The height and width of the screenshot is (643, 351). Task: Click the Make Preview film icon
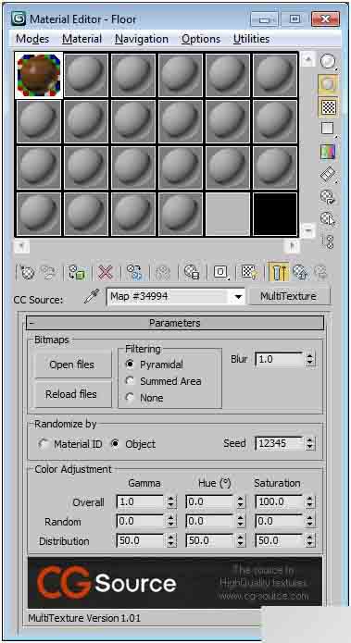point(328,175)
